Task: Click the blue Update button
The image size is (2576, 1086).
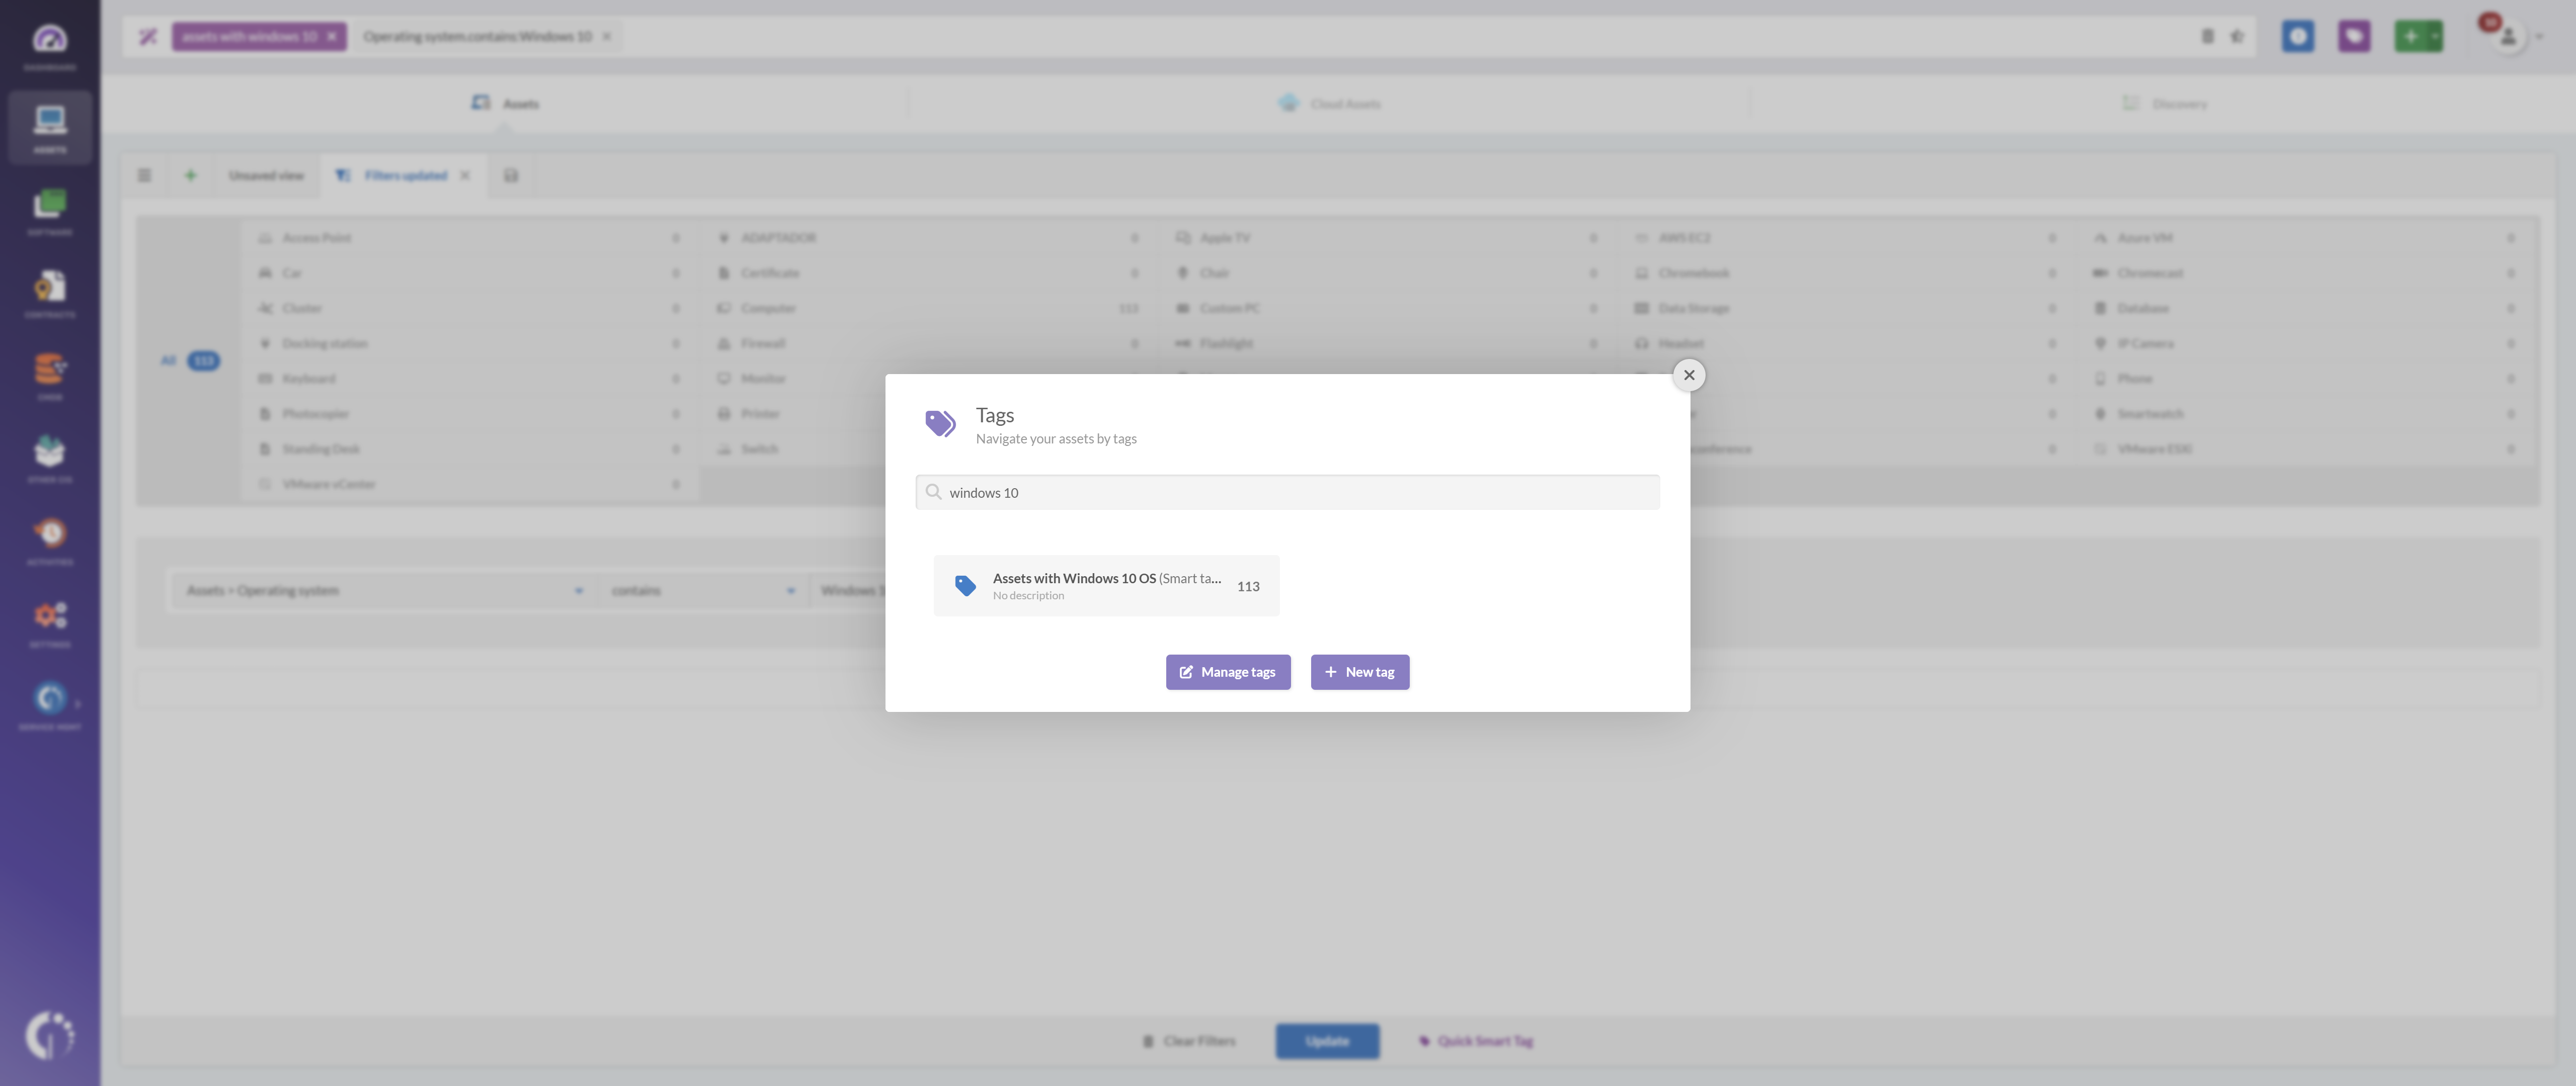Action: pyautogui.click(x=1327, y=1041)
